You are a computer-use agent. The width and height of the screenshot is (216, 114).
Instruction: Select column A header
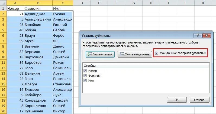(15, 3)
